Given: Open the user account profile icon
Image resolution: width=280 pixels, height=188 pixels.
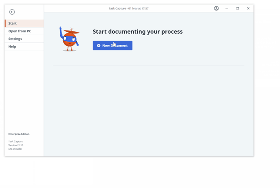Looking at the screenshot, I should 216,9.
